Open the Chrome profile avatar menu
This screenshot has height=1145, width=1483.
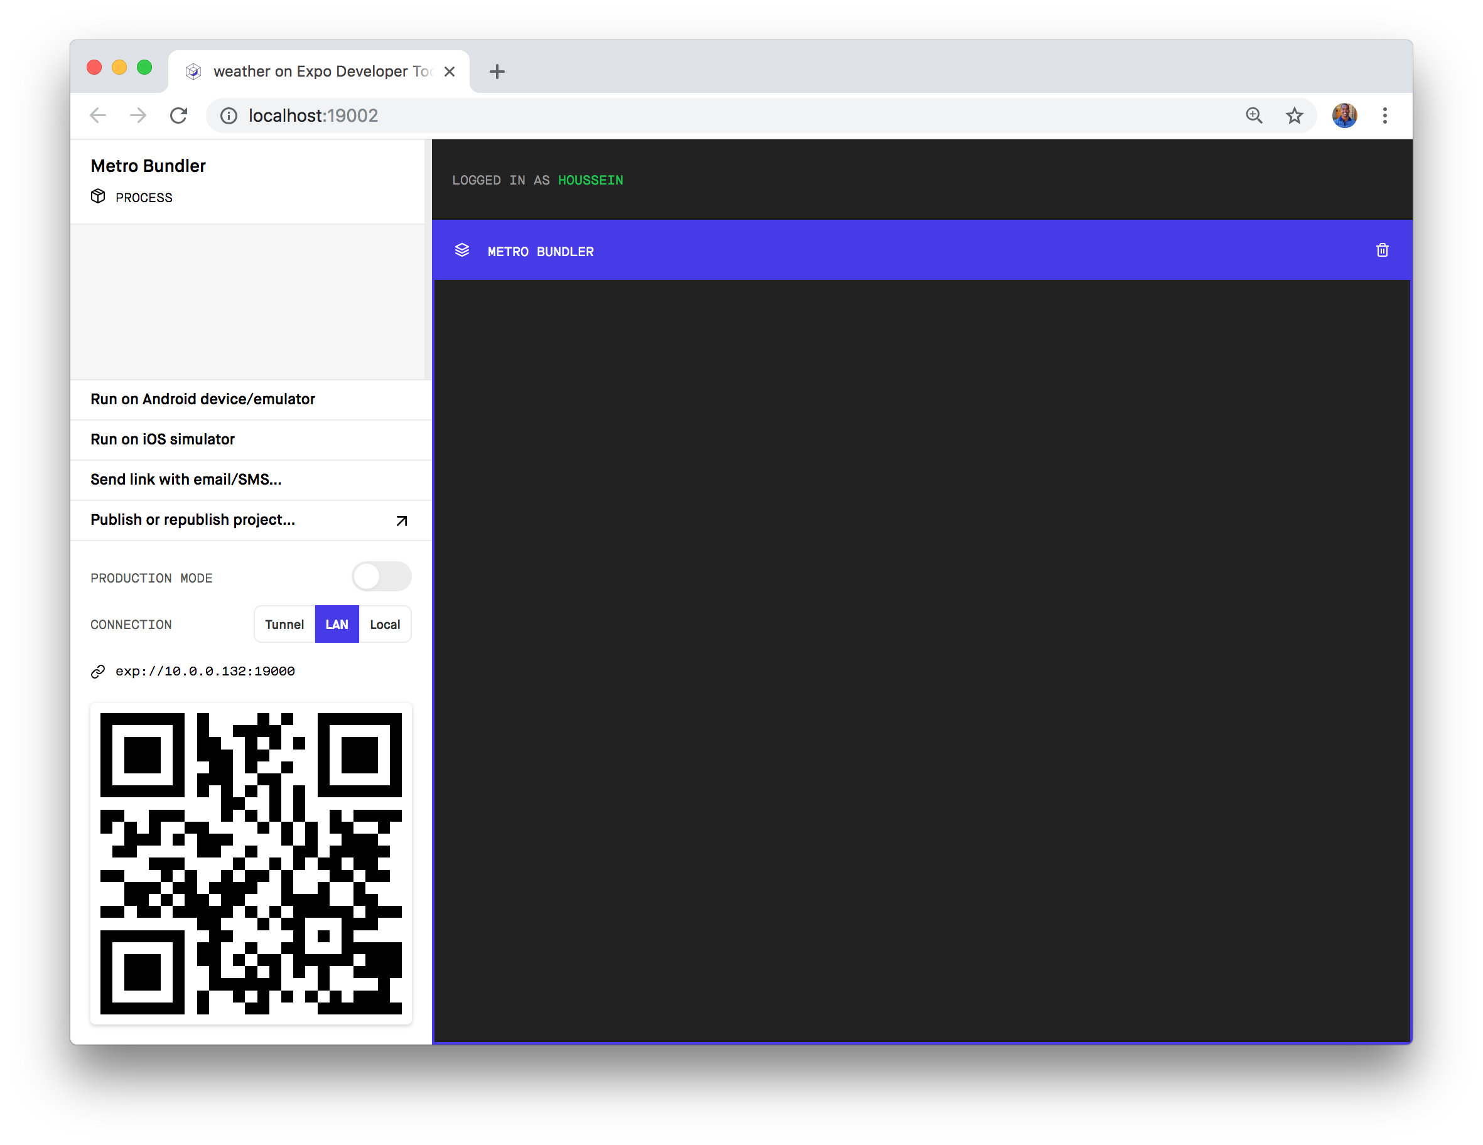[x=1344, y=116]
